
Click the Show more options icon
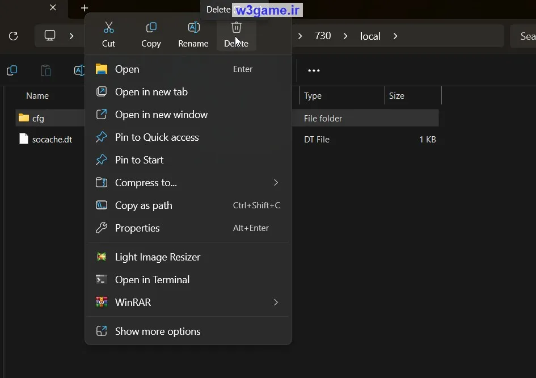(x=102, y=331)
